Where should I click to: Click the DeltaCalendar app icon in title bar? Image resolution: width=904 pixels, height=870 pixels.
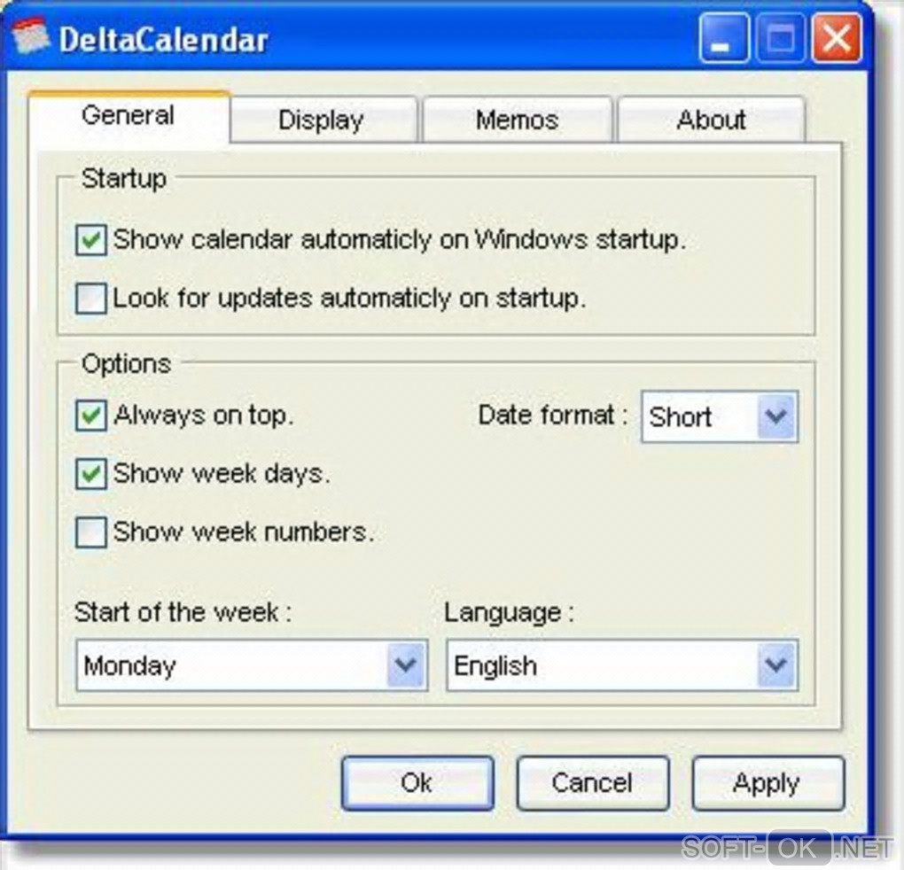31,39
